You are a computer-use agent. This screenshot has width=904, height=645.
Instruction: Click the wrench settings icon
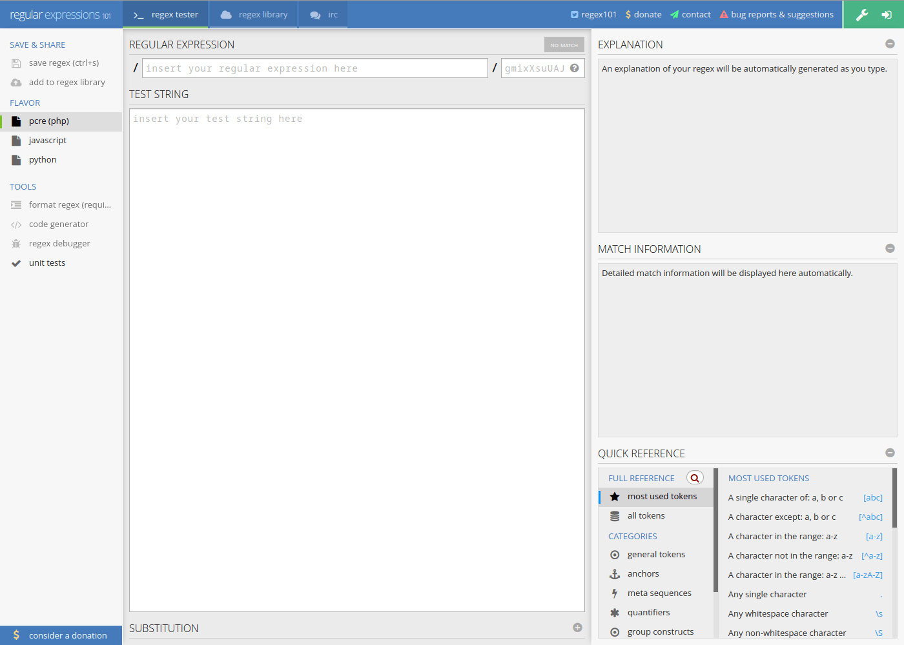coord(863,14)
